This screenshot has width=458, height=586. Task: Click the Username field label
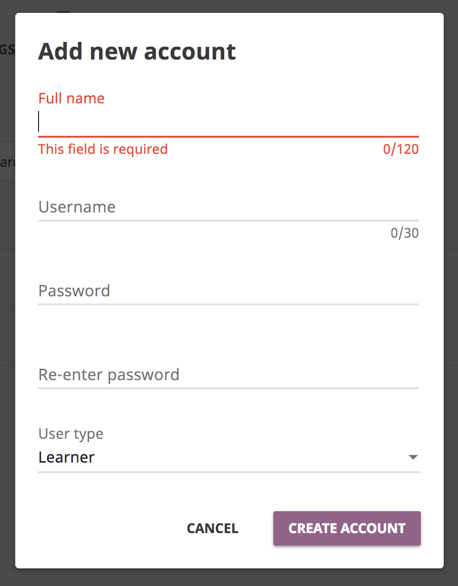(x=77, y=207)
